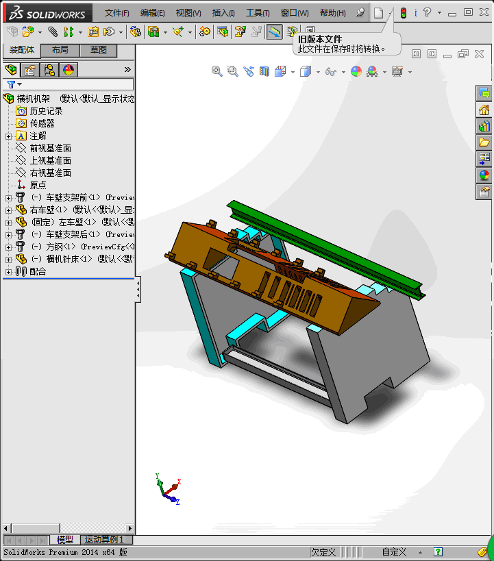Switch to the 草图 tab
Viewport: 494px width, 561px height.
pos(99,50)
